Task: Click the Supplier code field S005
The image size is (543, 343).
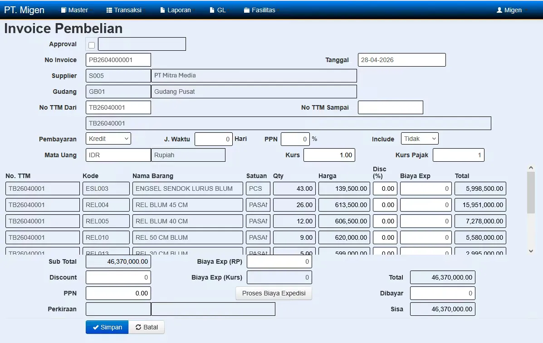Action: point(118,76)
